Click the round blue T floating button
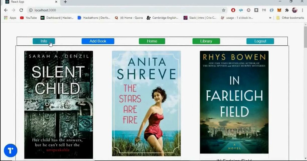Image resolution: width=307 pixels, height=161 pixels. tap(11, 150)
